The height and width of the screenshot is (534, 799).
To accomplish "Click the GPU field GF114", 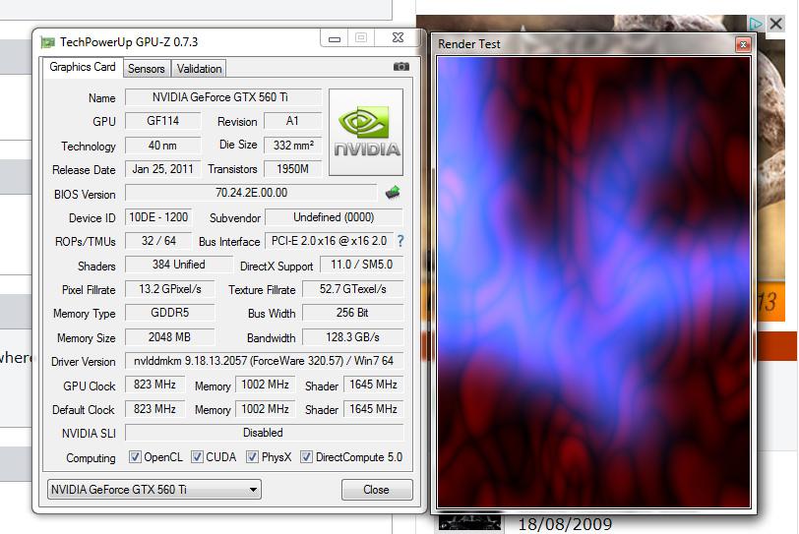I will pyautogui.click(x=162, y=121).
